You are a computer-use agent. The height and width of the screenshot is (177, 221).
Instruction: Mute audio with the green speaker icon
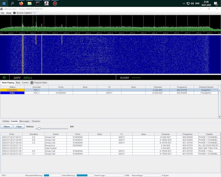coord(4,78)
